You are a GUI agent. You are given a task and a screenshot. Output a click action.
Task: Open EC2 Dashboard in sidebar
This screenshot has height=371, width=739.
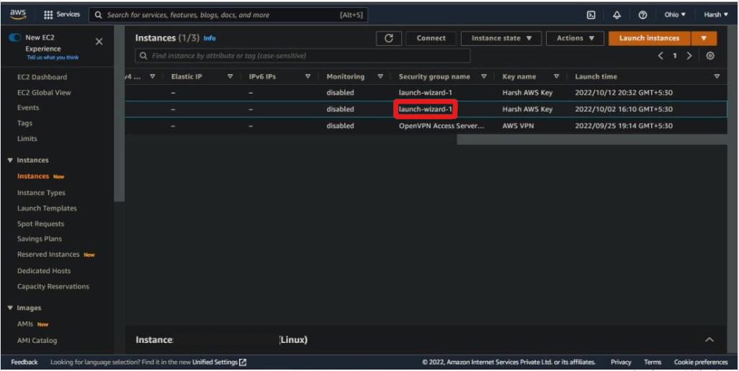tap(42, 77)
